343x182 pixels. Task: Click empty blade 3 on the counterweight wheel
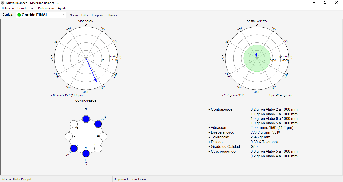click(103, 136)
